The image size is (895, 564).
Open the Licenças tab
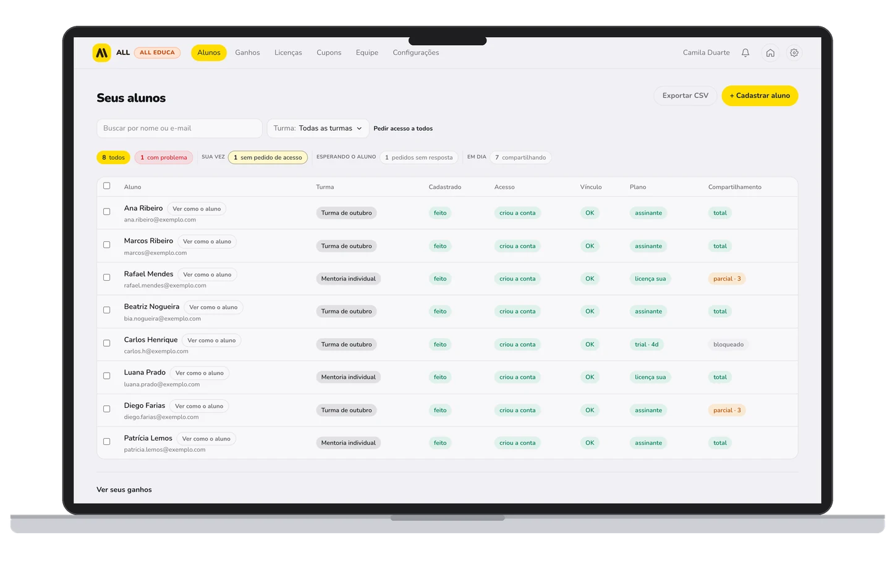click(x=288, y=52)
